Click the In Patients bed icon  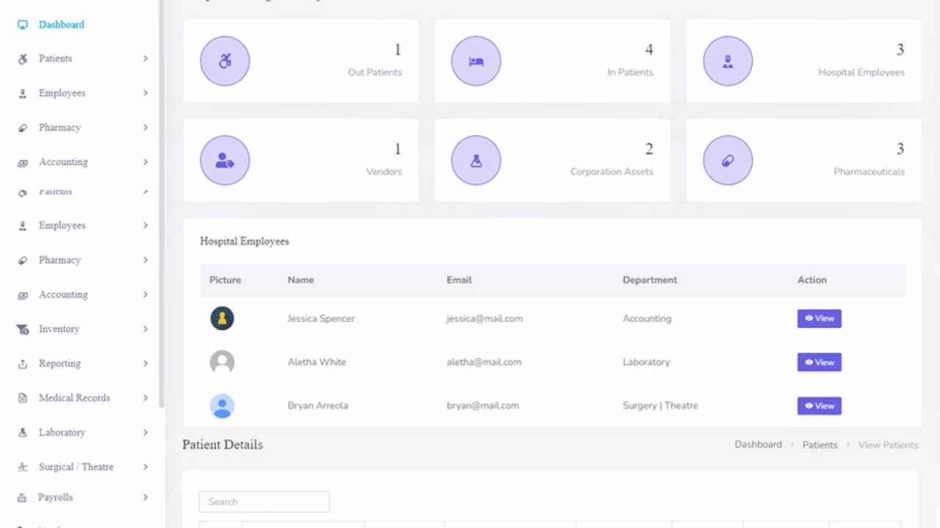[x=476, y=61]
